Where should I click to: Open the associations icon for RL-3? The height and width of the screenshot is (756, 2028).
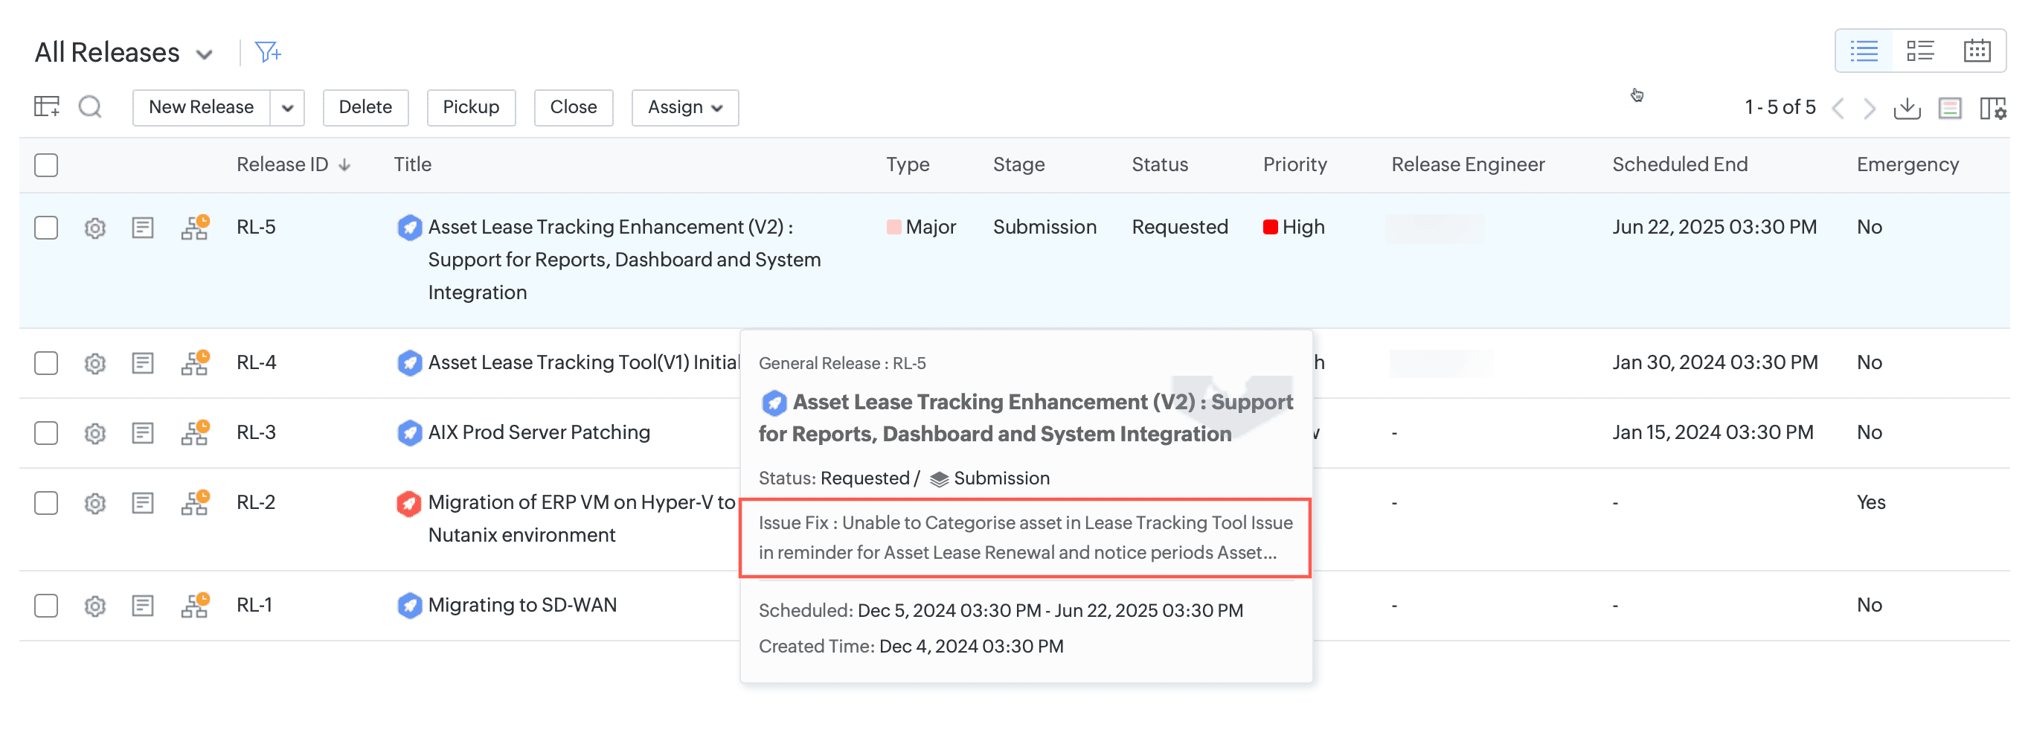point(194,433)
